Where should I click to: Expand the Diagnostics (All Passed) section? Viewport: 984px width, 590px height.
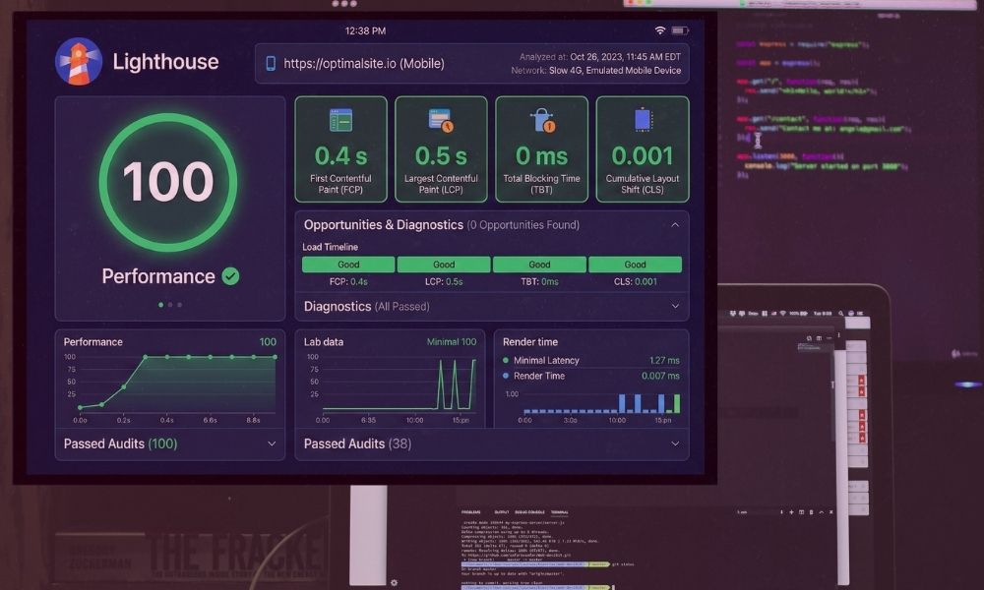point(675,307)
